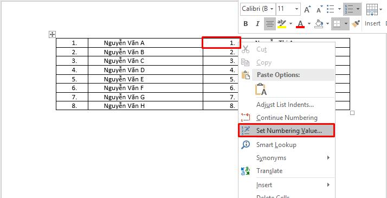387x198 pixels.
Task: Click the number cell beside Nguyễn Văn C
Action: coord(72,61)
